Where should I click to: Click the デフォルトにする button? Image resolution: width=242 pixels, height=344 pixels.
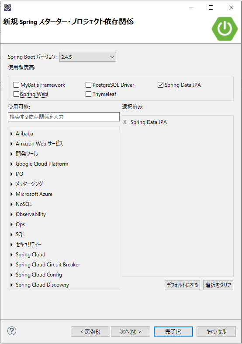point(182,285)
